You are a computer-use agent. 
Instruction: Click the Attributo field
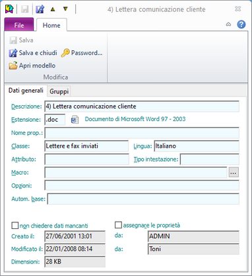click(86, 160)
